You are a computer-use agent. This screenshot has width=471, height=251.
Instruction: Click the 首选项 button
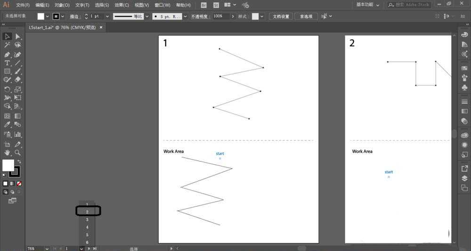tap(306, 16)
